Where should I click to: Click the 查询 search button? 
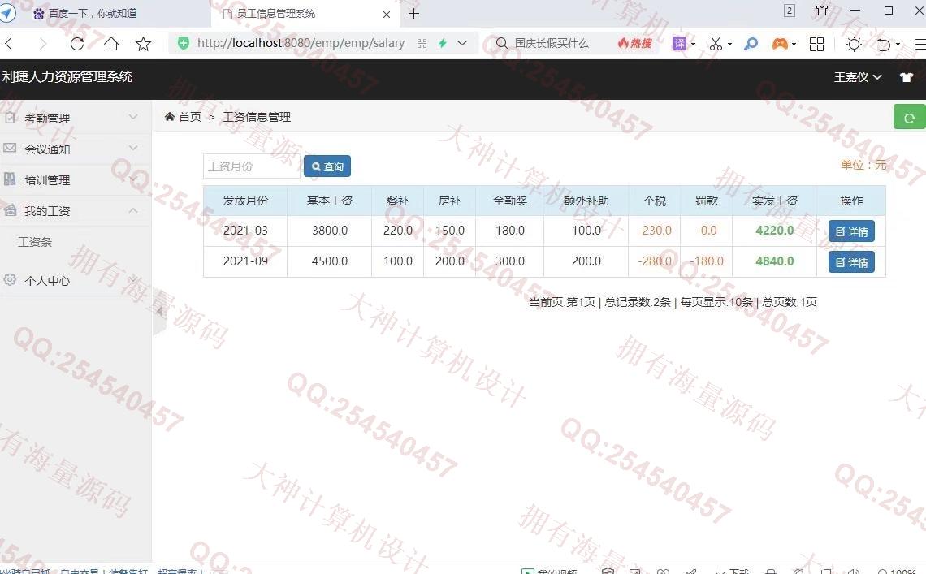click(327, 166)
